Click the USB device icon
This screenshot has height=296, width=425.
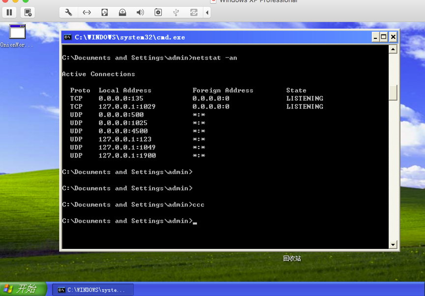pyautogui.click(x=176, y=12)
